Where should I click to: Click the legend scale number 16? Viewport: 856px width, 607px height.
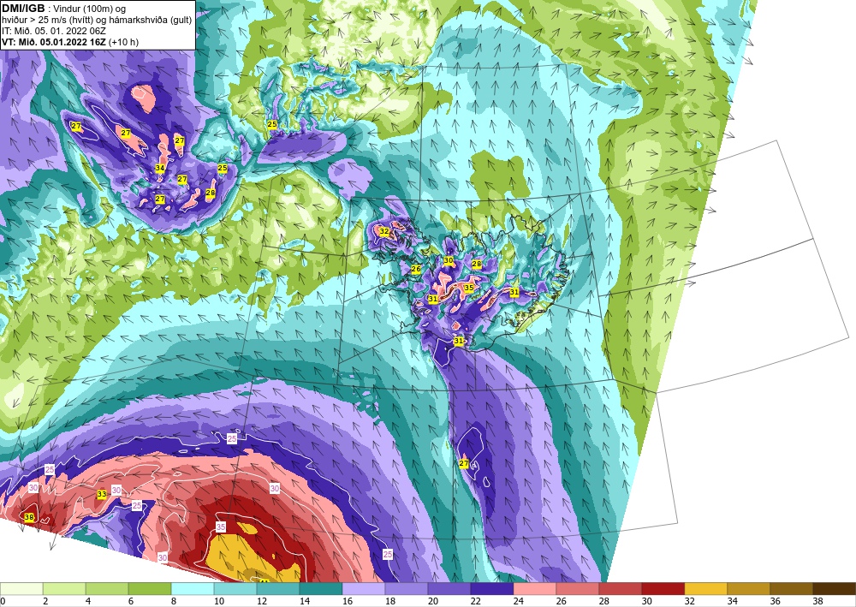point(348,602)
